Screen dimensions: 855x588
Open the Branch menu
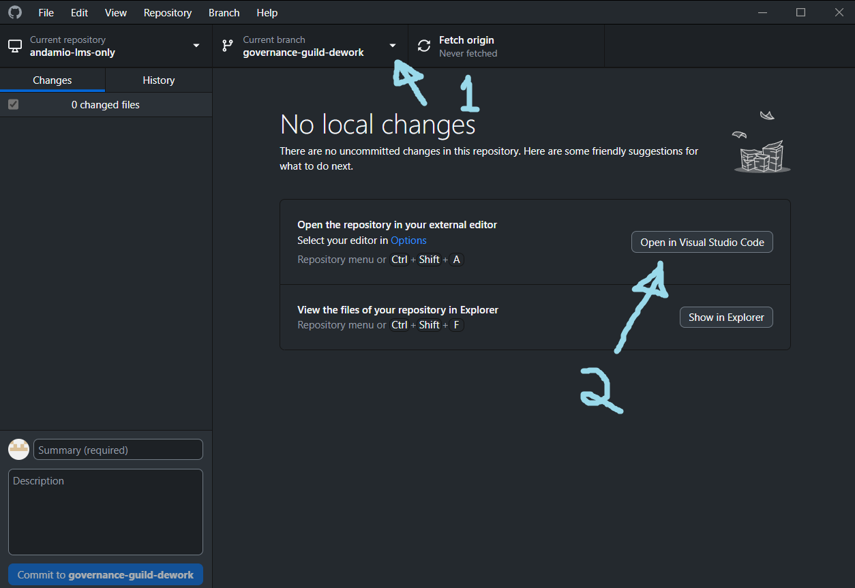pyautogui.click(x=224, y=12)
